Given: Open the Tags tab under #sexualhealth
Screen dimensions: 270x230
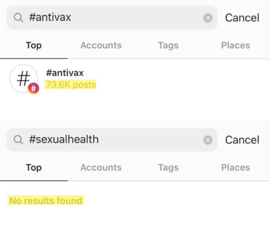Looking at the screenshot, I should coord(168,167).
